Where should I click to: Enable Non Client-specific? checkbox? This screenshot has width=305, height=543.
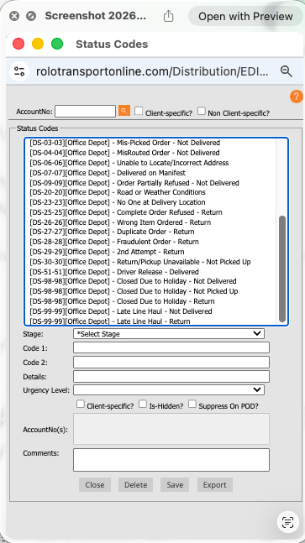coord(202,111)
